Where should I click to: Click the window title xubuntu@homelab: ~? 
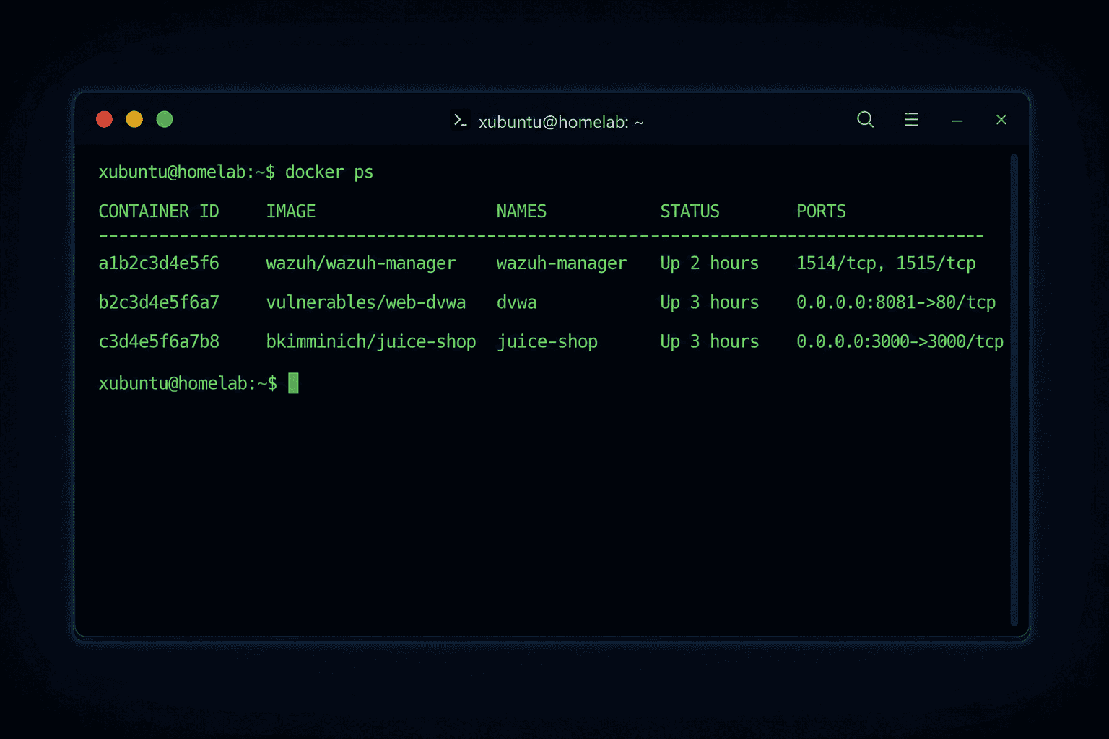coord(561,122)
